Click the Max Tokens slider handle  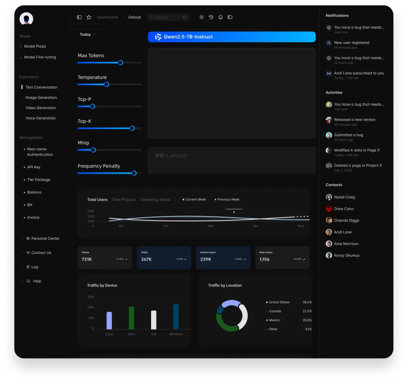(x=120, y=63)
